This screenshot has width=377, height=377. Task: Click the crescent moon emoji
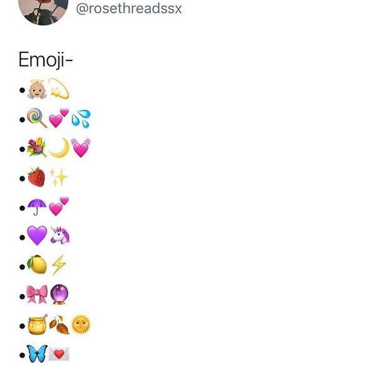[58, 147]
